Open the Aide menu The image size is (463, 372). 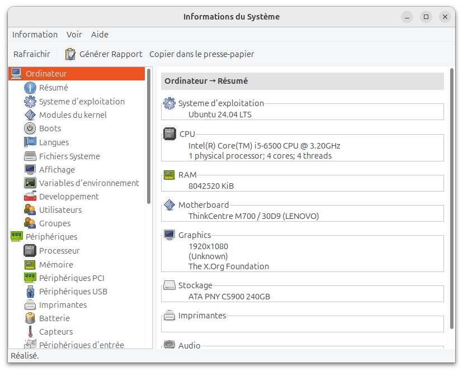click(100, 35)
